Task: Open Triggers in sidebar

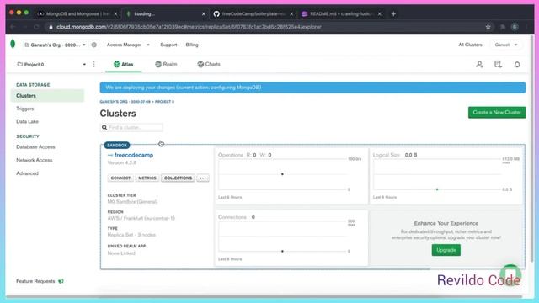Action: point(25,109)
